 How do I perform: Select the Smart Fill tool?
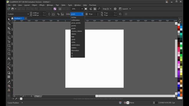(x=9, y=90)
